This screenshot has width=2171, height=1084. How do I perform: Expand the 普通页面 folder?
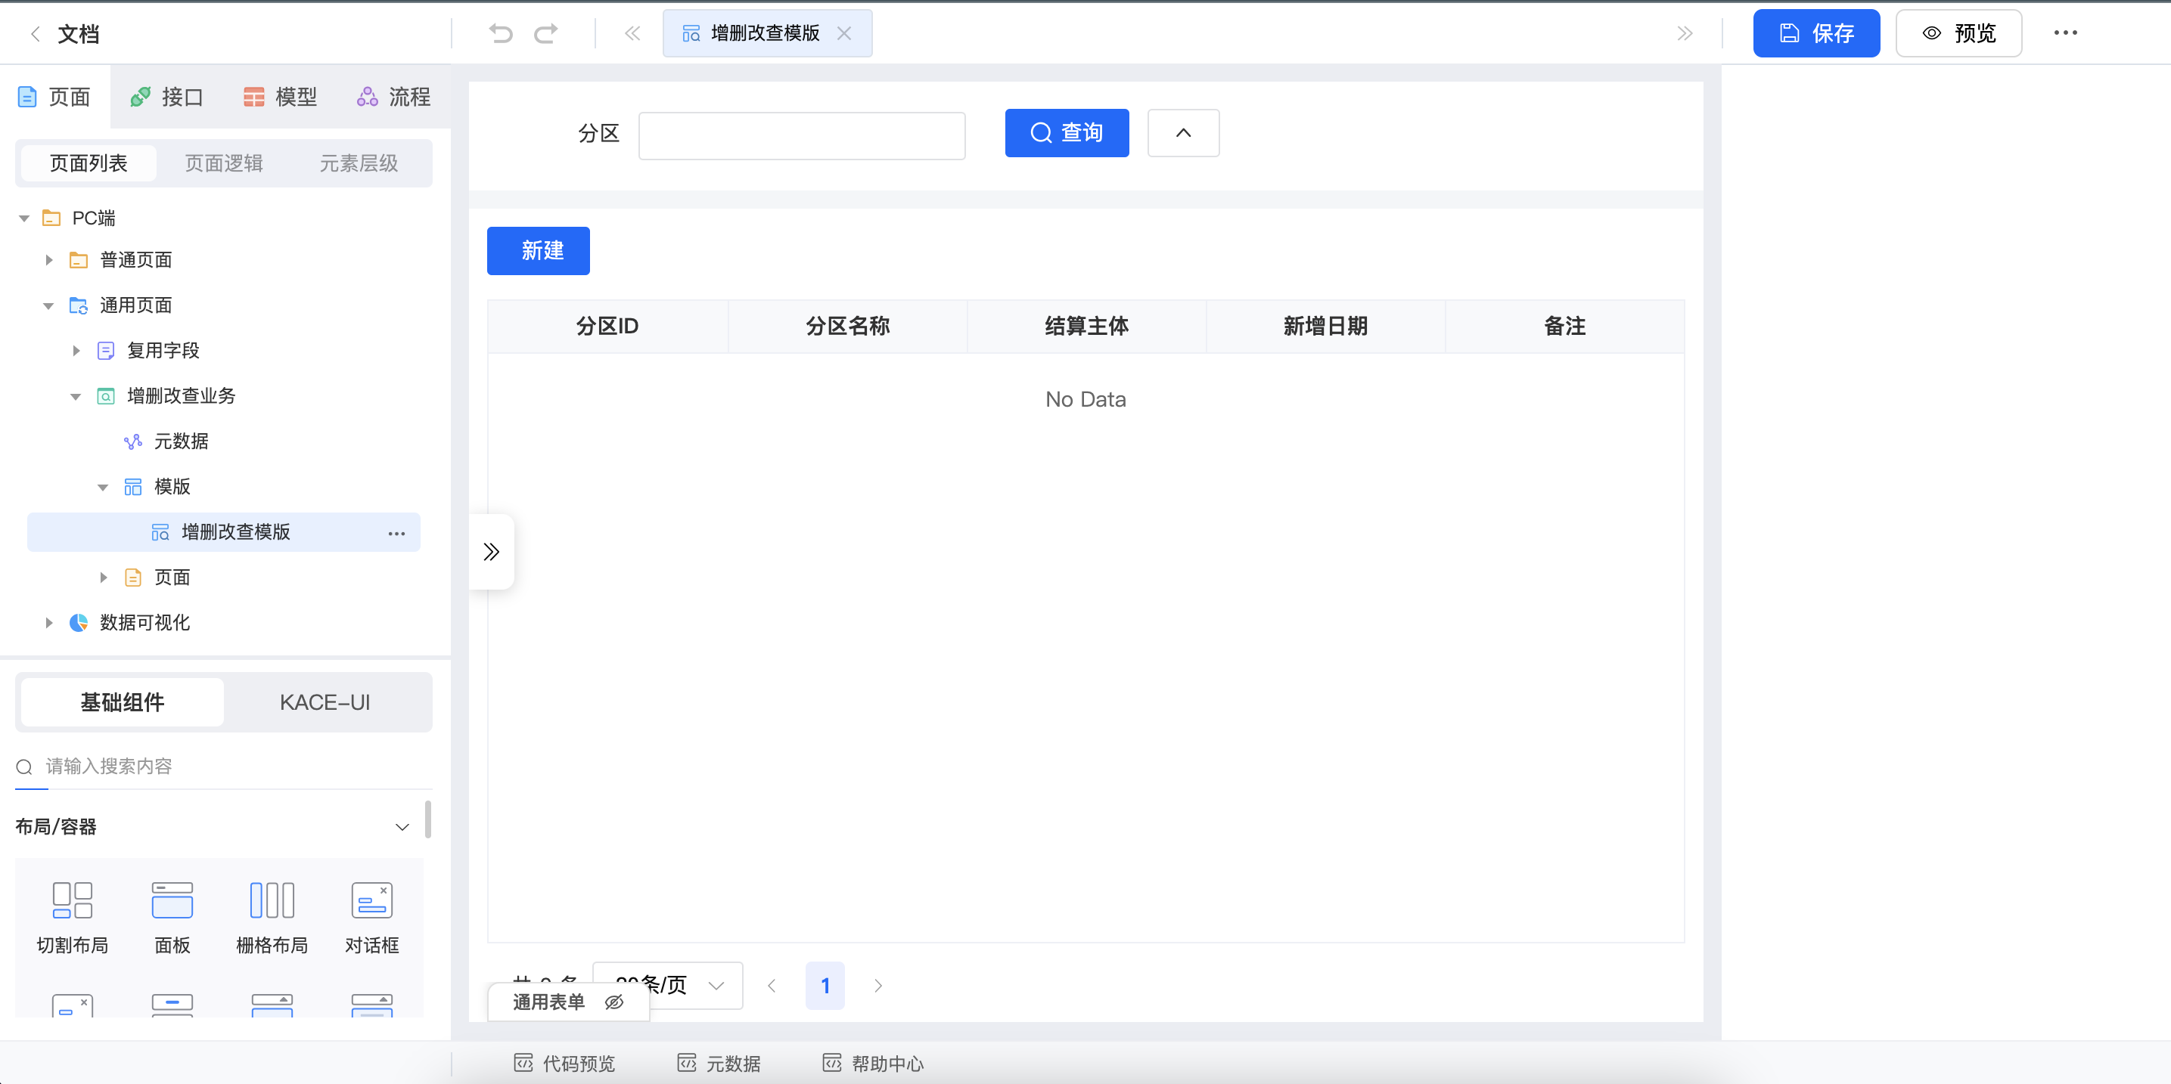[49, 260]
